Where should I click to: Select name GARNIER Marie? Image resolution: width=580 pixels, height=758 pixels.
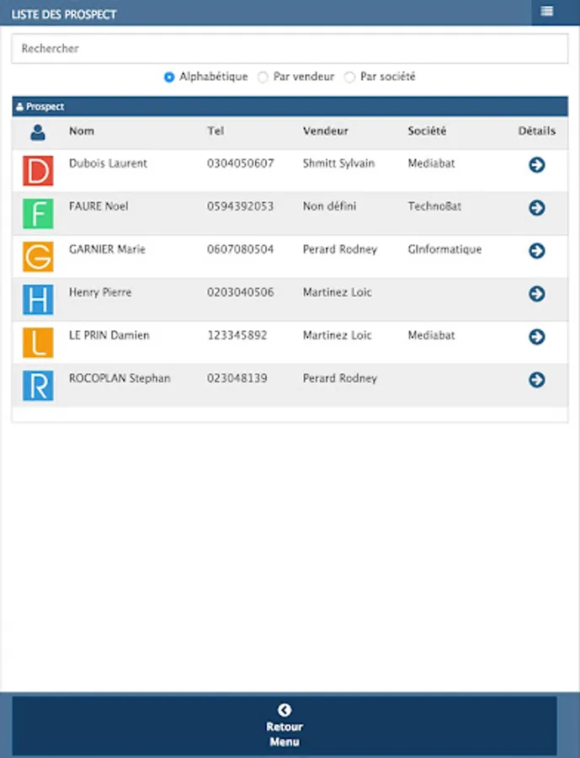pos(107,249)
